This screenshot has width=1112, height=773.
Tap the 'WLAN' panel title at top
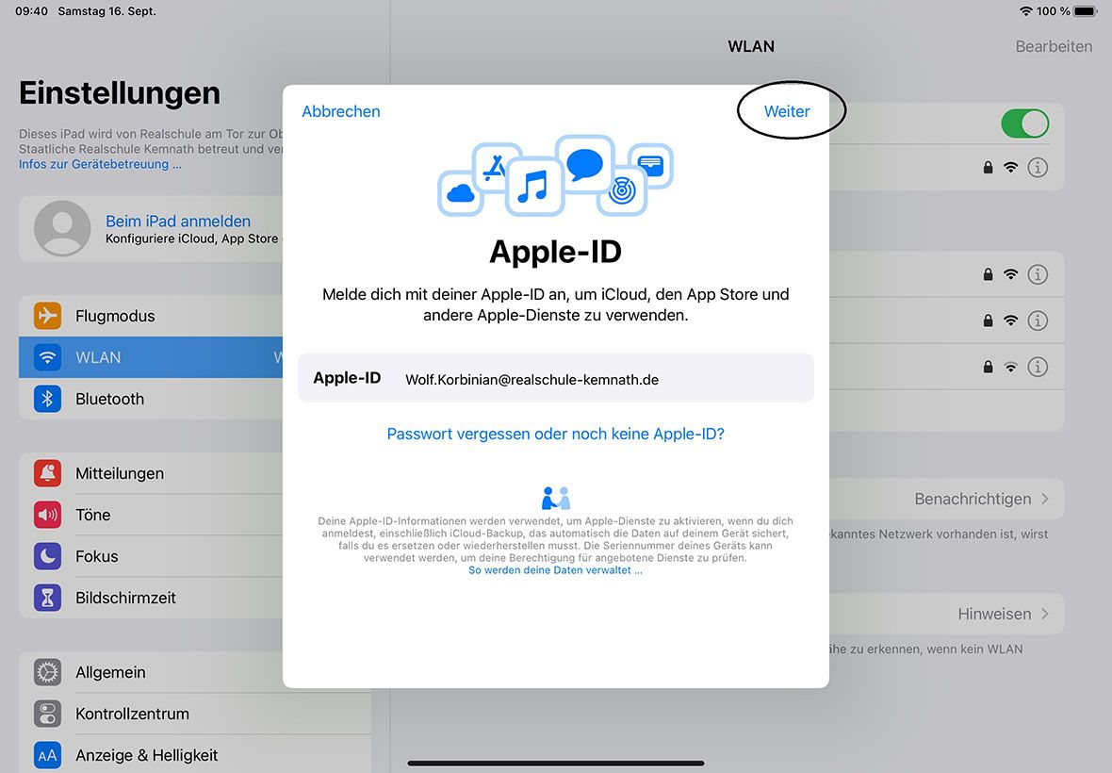click(751, 46)
